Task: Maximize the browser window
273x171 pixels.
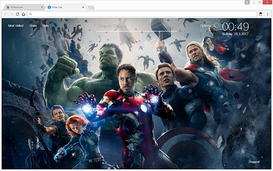Action: 260,3
